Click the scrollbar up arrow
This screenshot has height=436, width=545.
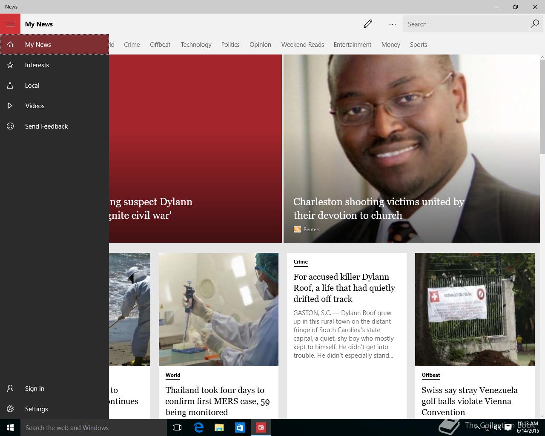click(x=542, y=57)
